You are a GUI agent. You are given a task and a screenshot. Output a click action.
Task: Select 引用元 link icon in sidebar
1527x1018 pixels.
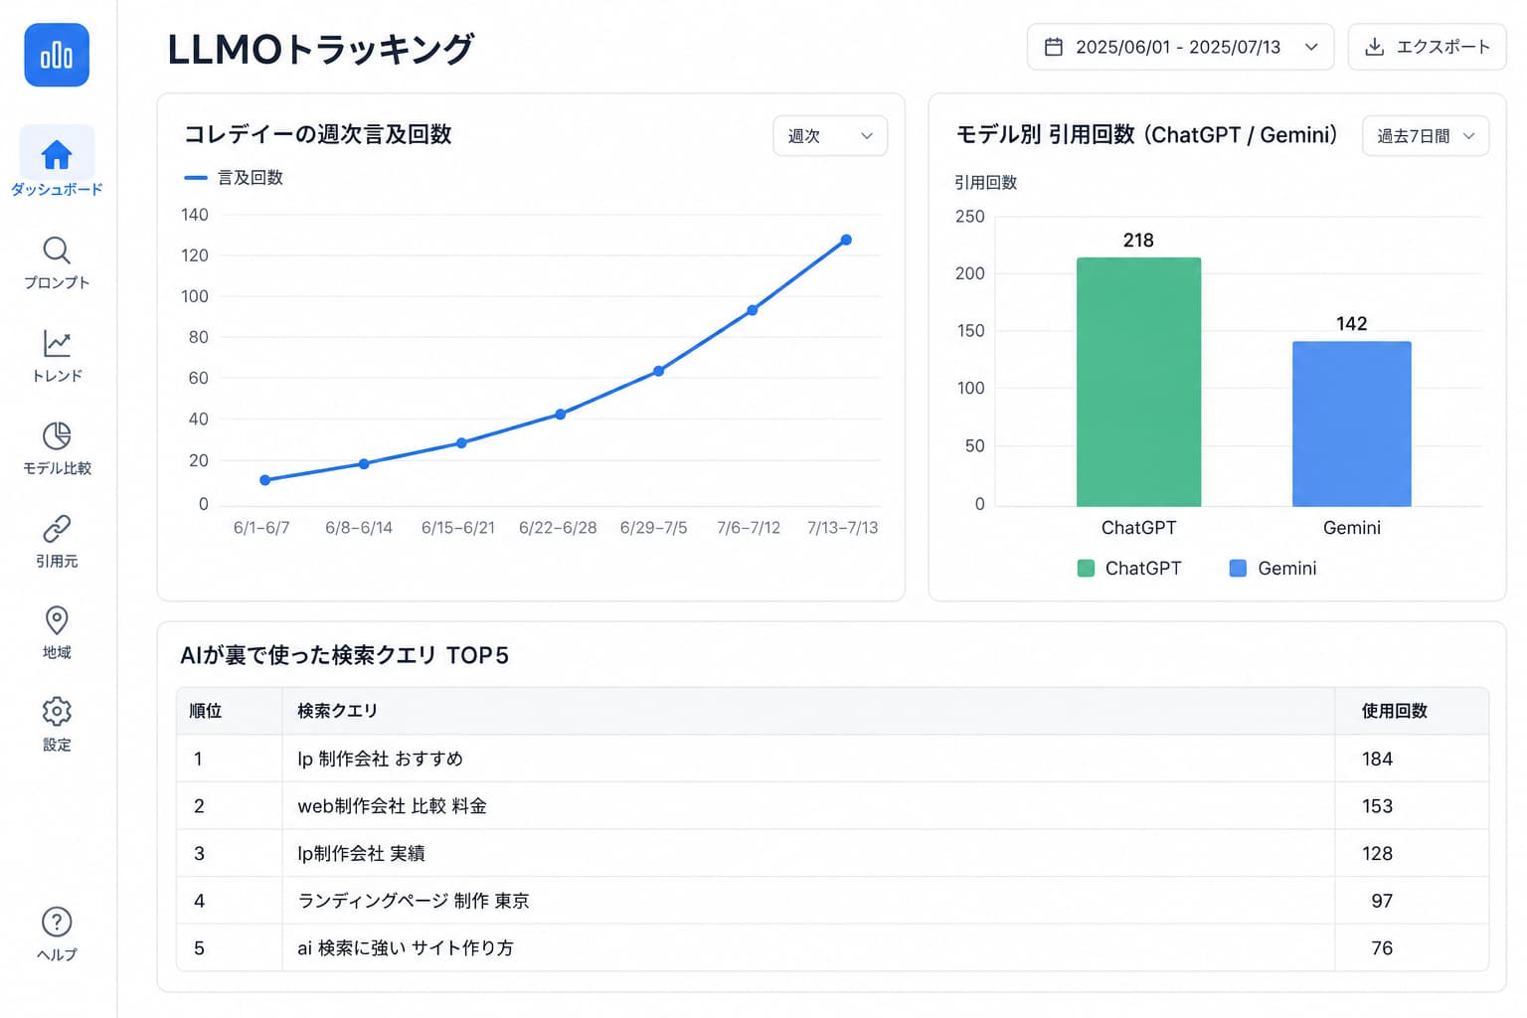[x=57, y=529]
